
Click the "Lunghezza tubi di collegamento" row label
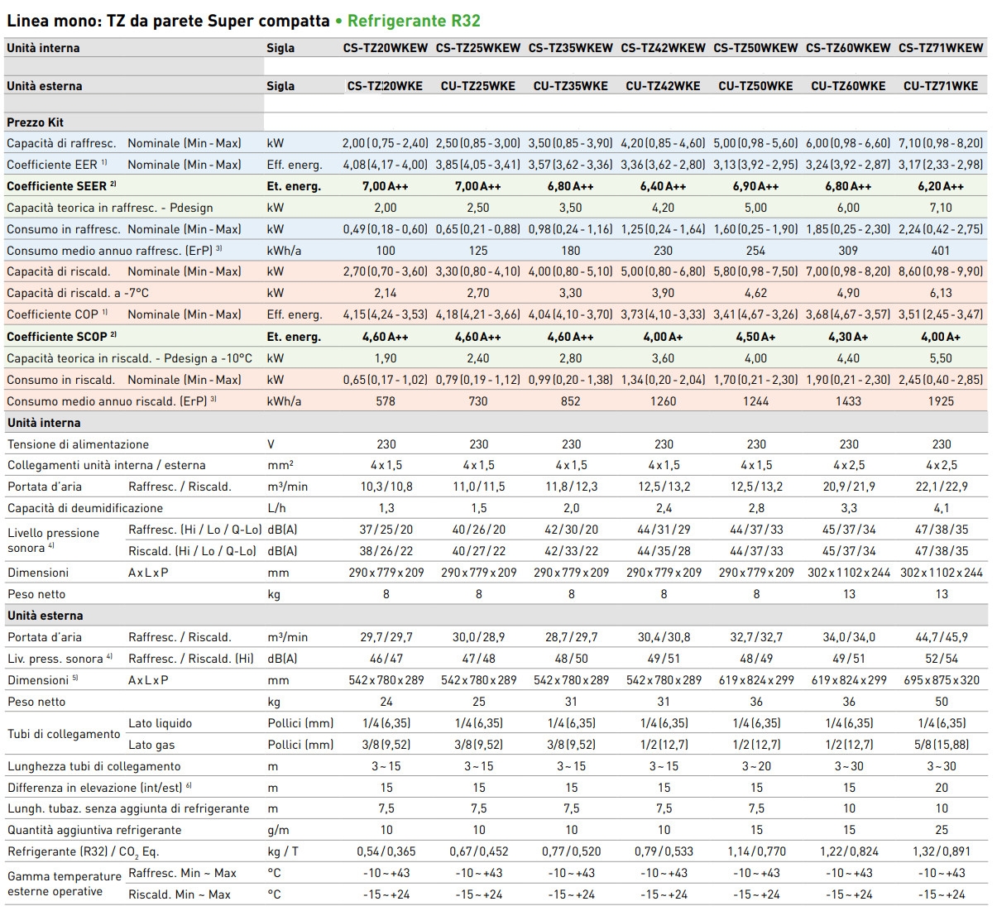[94, 766]
